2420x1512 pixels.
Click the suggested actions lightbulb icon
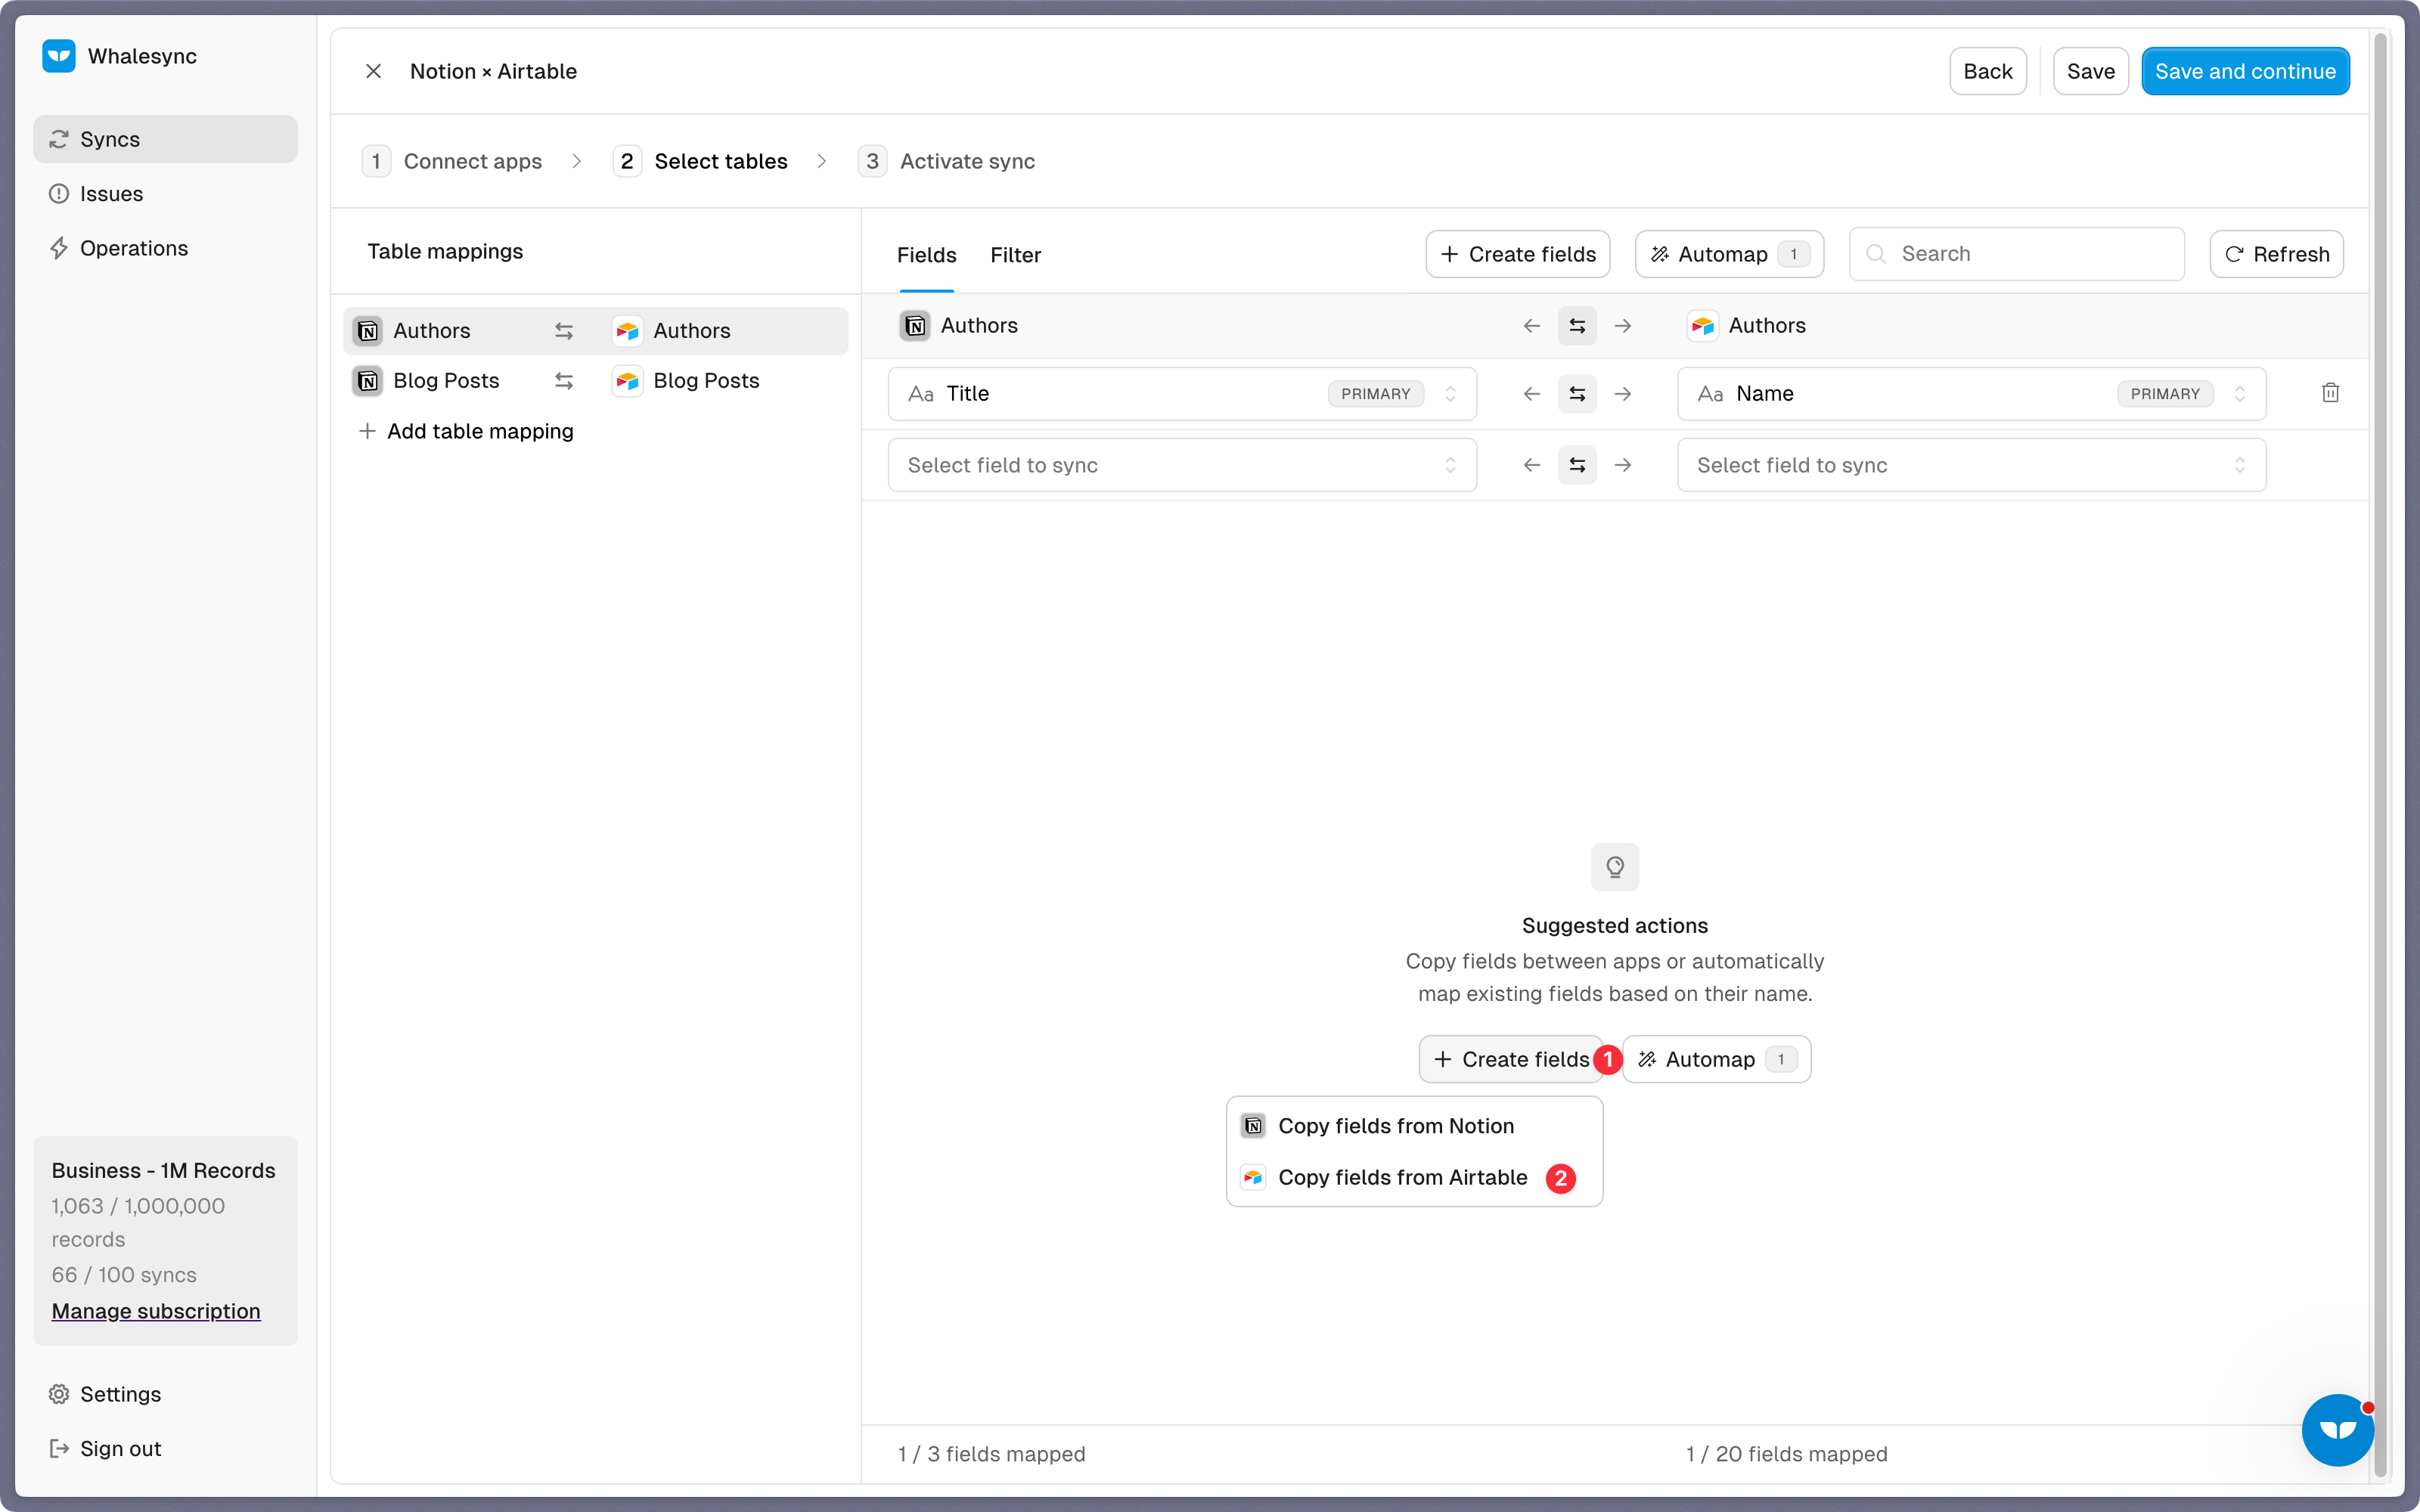tap(1615, 867)
